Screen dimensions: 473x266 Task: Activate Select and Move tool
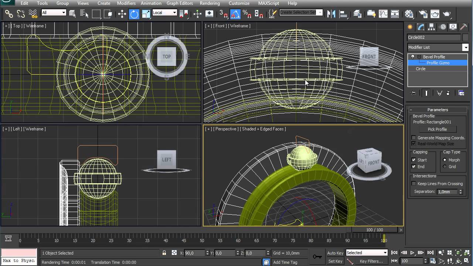(122, 14)
